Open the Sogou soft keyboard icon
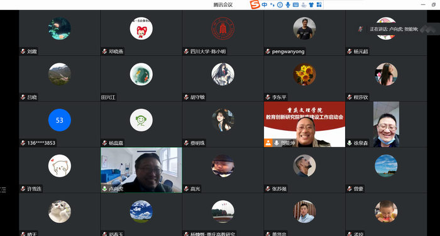This screenshot has height=236, width=440. click(295, 4)
